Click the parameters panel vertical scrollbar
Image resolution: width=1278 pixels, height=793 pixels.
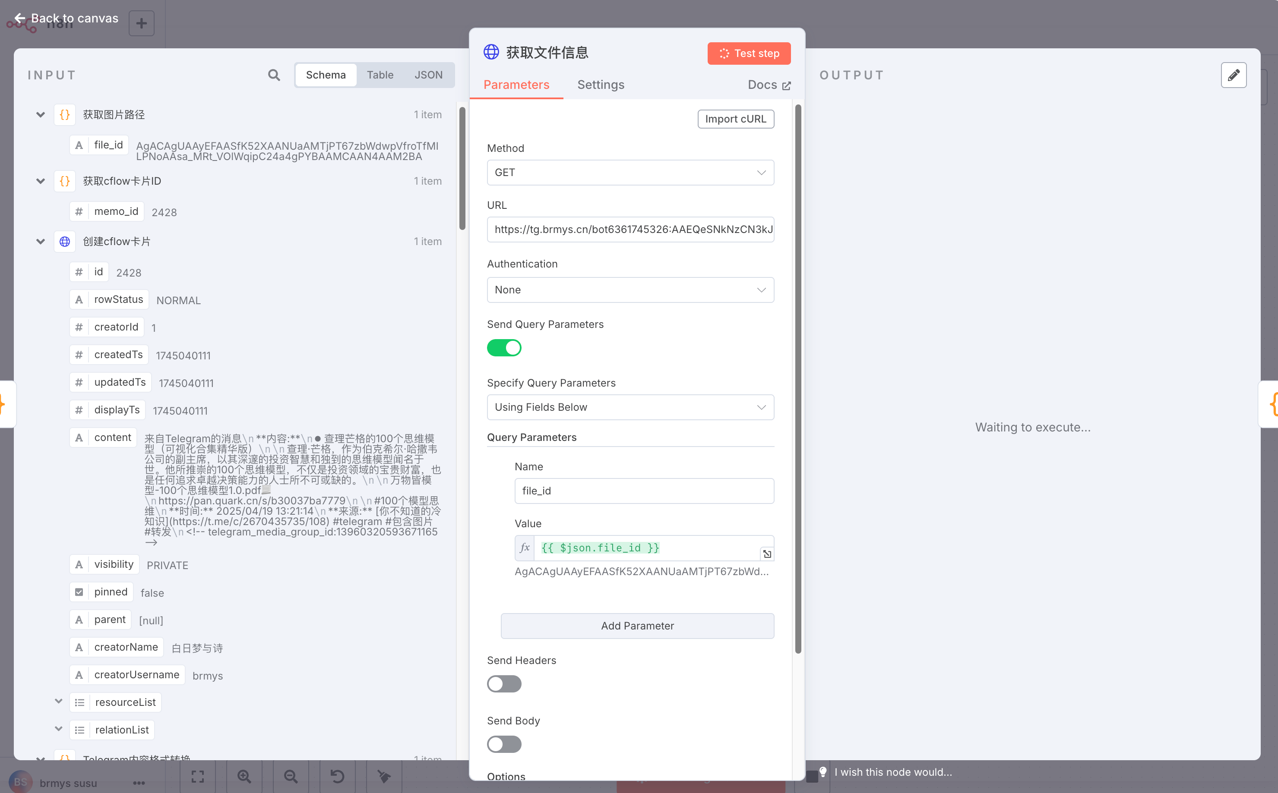tap(798, 379)
